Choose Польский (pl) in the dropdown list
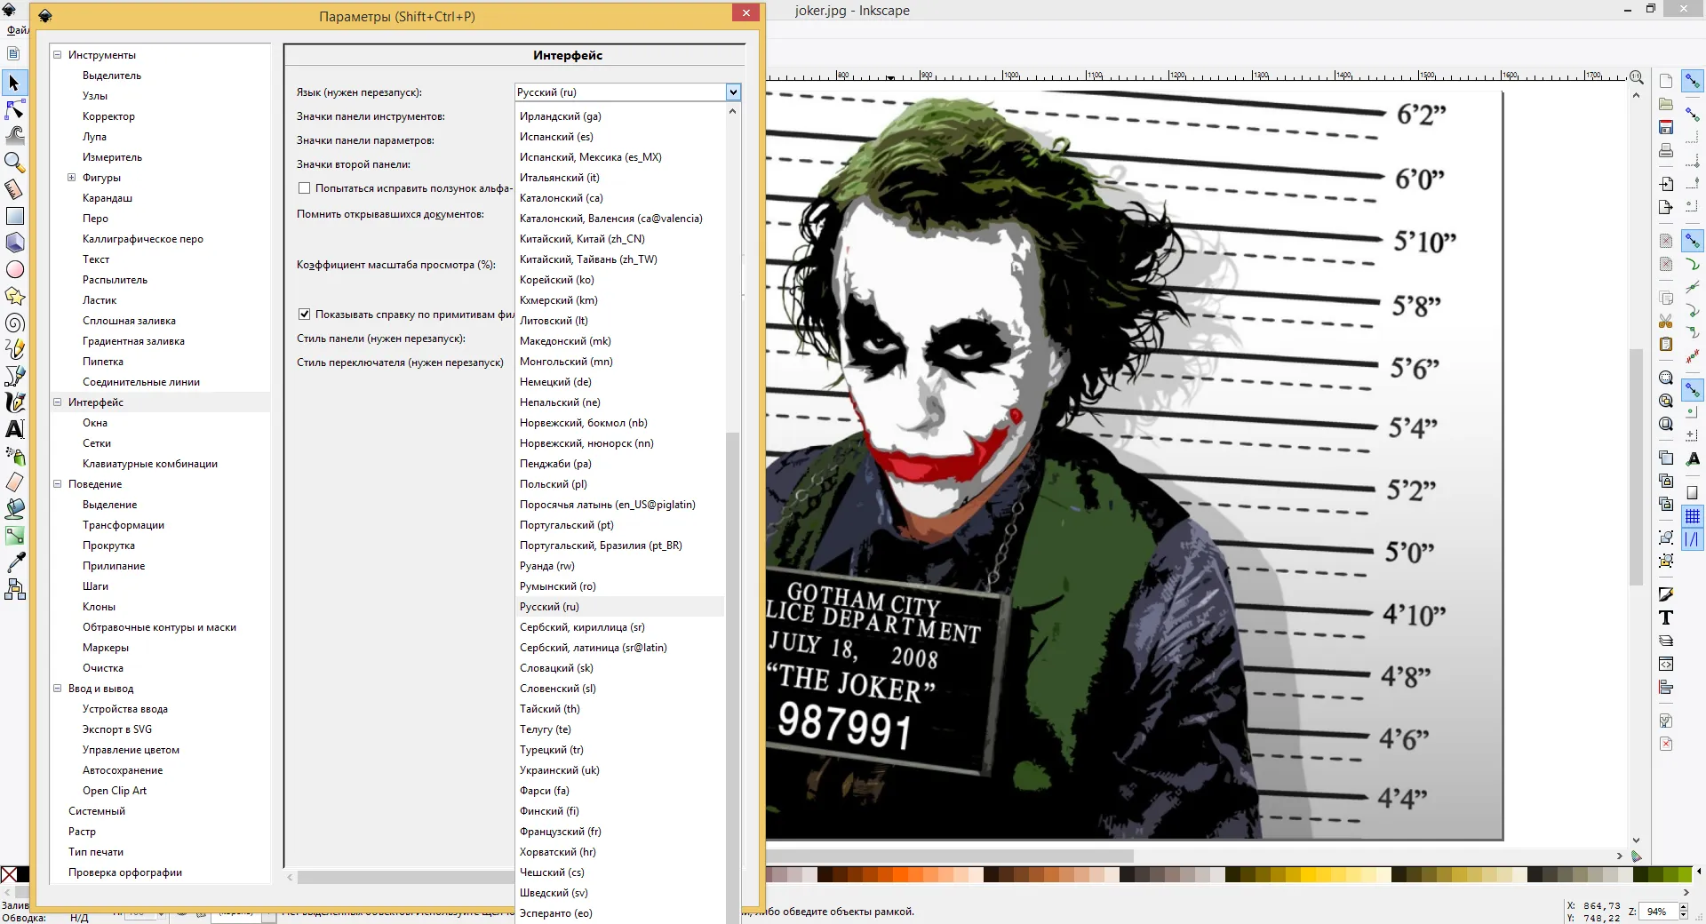Image resolution: width=1706 pixels, height=924 pixels. (x=619, y=484)
